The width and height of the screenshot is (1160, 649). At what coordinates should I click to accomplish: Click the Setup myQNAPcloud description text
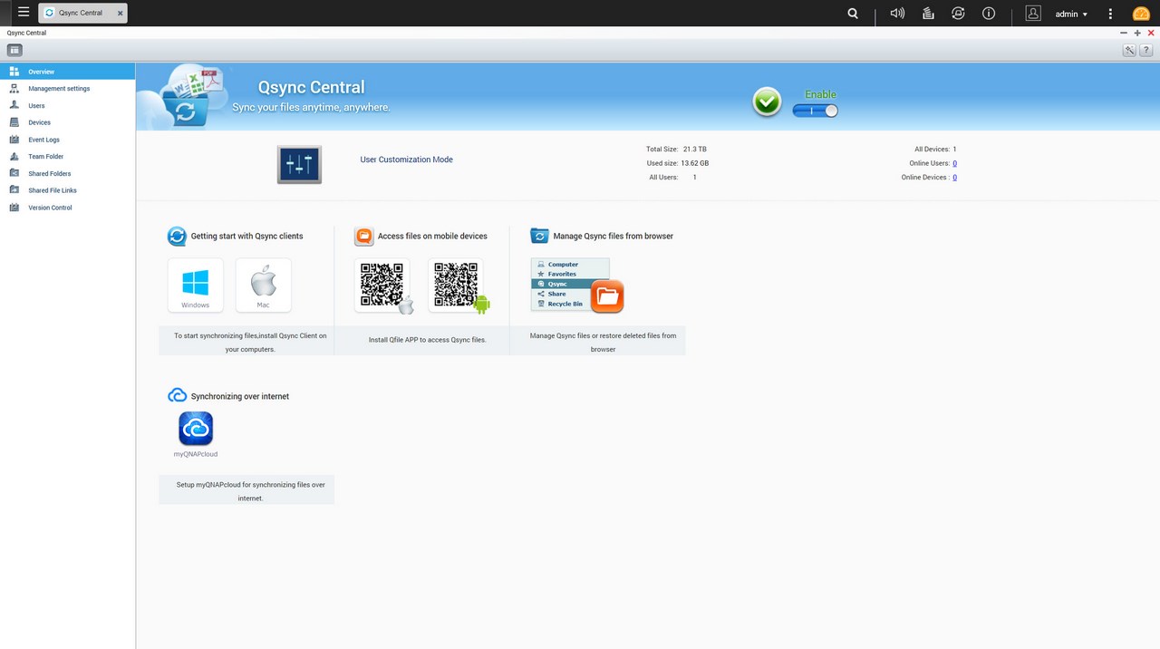point(250,491)
